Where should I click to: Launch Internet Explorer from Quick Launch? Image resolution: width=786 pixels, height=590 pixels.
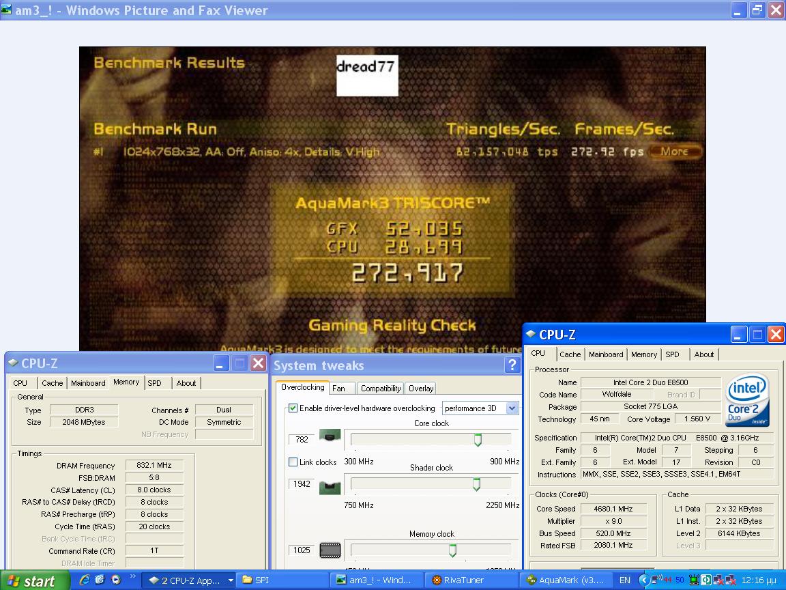[85, 580]
